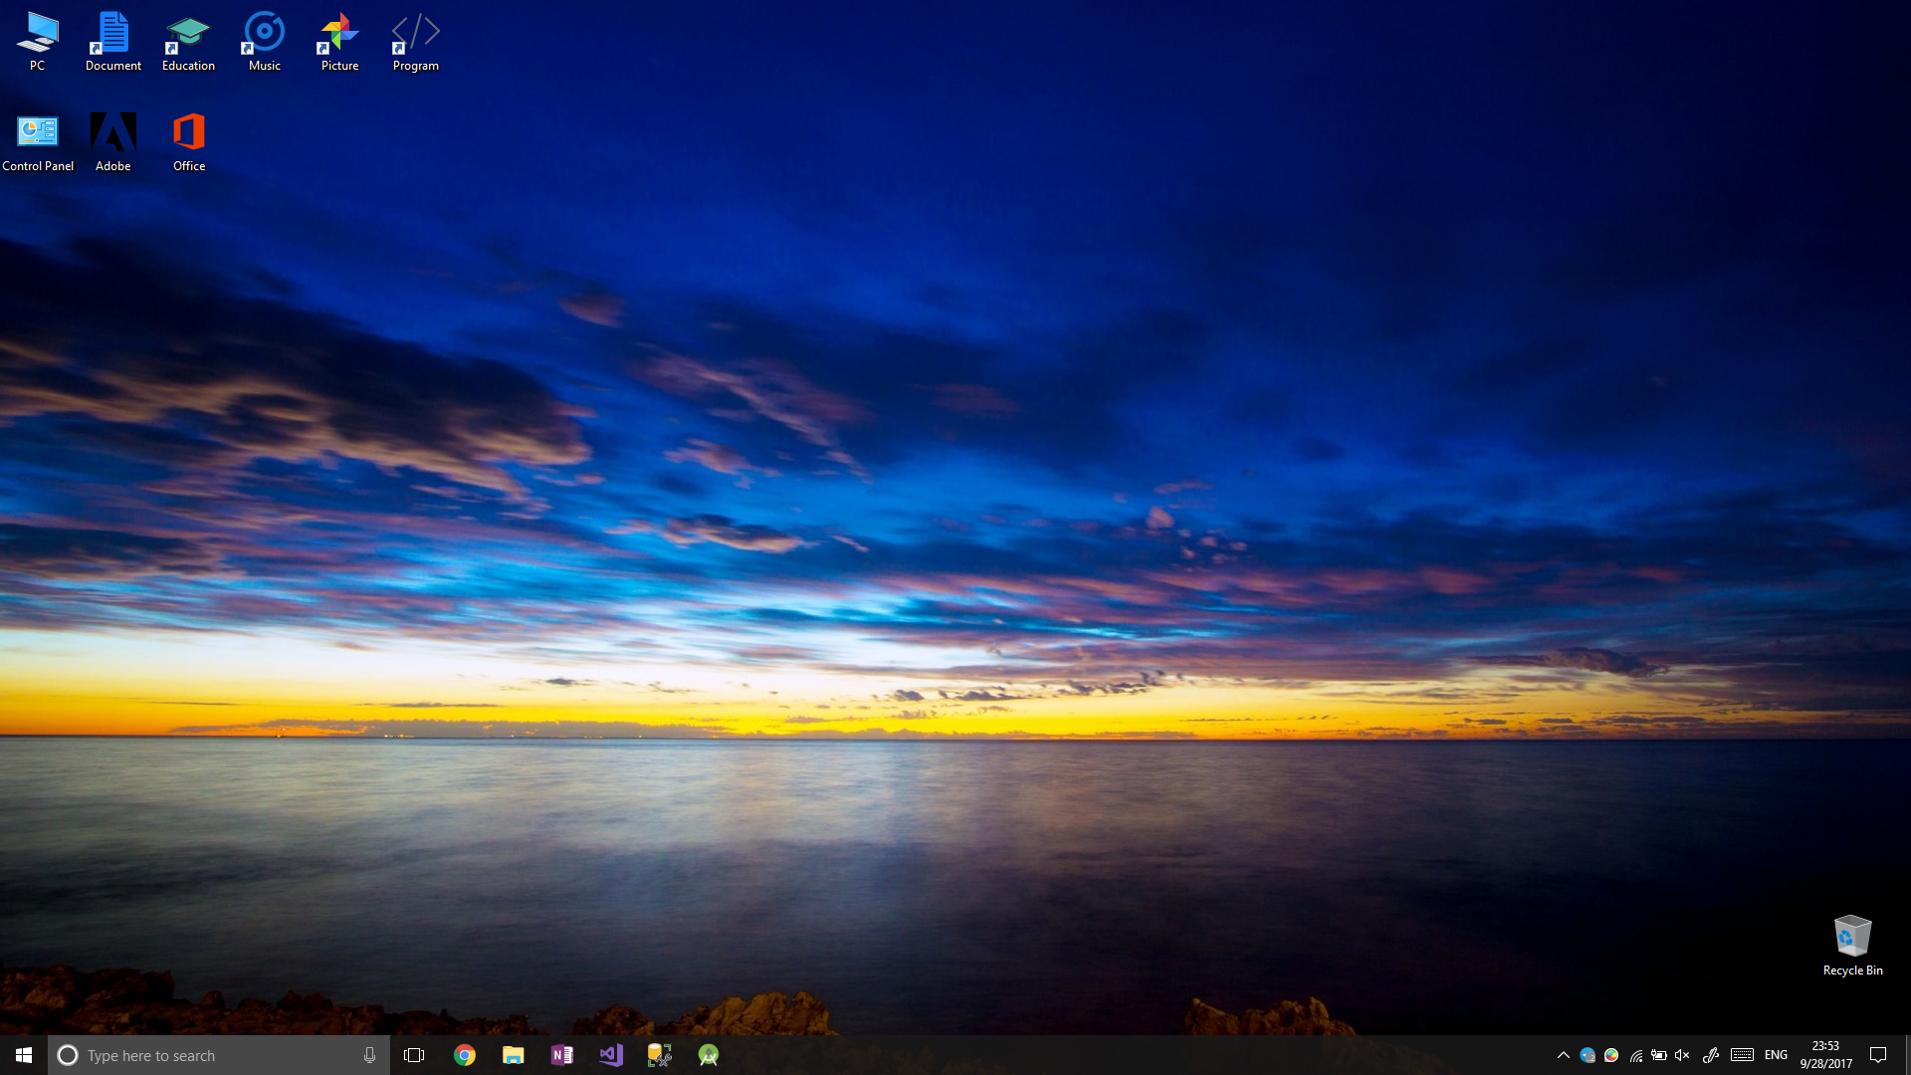Select the Program desktop shortcut
Viewport: 1911px width, 1075px height.
[415, 42]
